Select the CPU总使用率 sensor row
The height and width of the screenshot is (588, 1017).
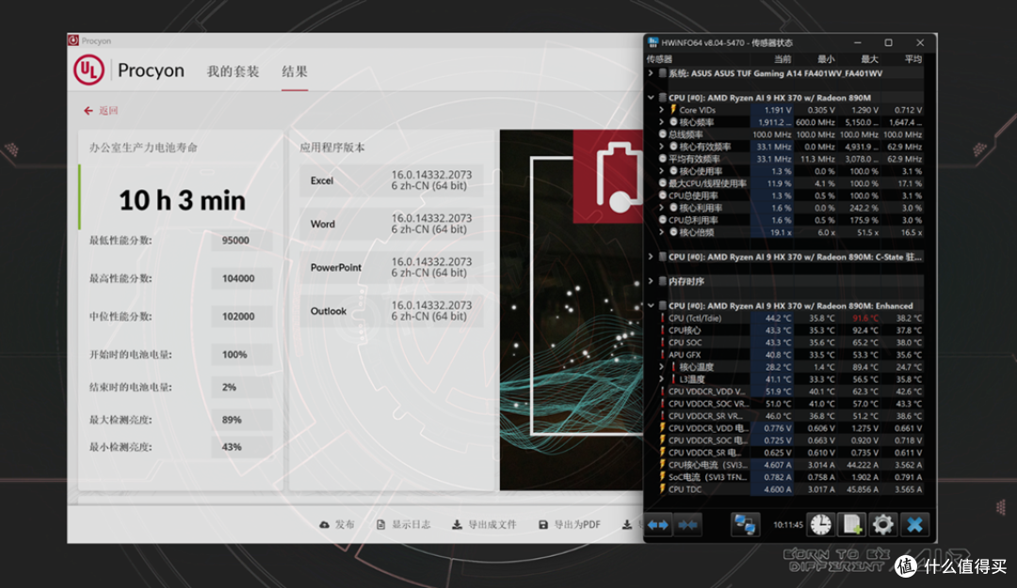pyautogui.click(x=791, y=196)
